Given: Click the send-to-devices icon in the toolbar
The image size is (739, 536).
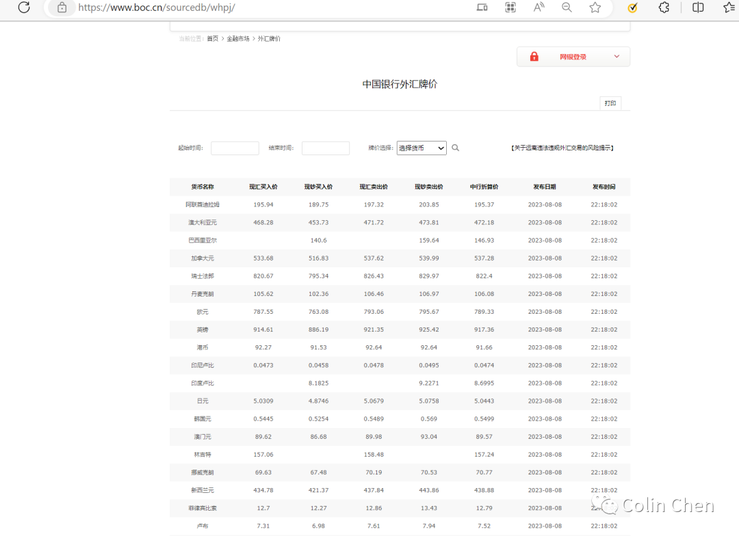Looking at the screenshot, I should pyautogui.click(x=481, y=8).
